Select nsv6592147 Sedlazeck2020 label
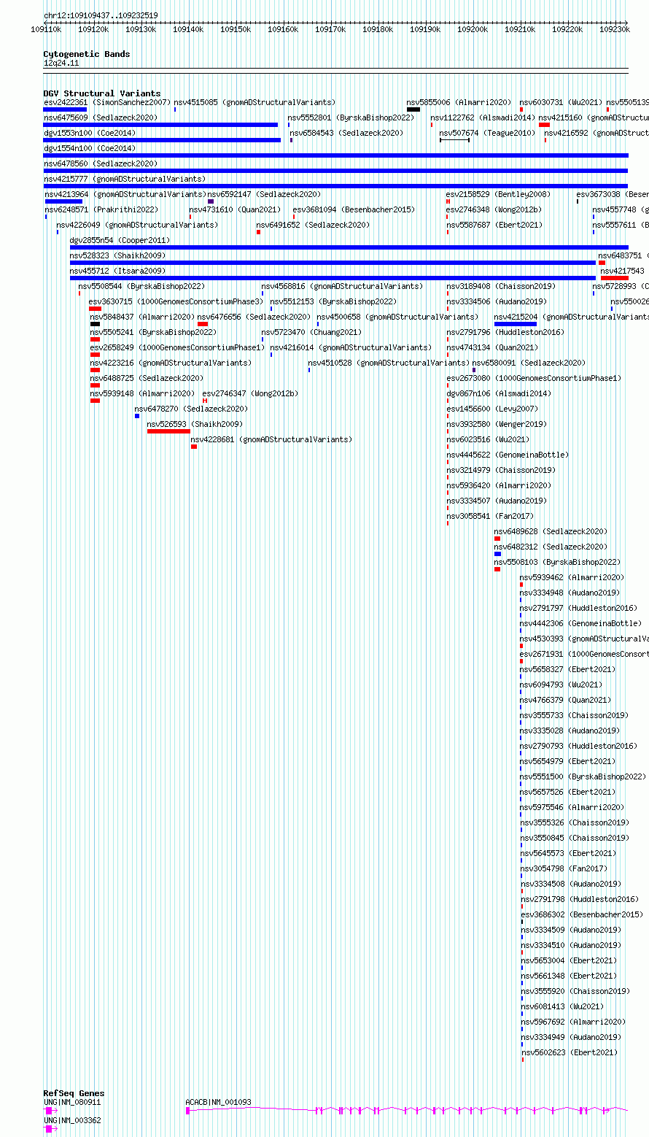Image resolution: width=649 pixels, height=1137 pixels. tap(264, 194)
